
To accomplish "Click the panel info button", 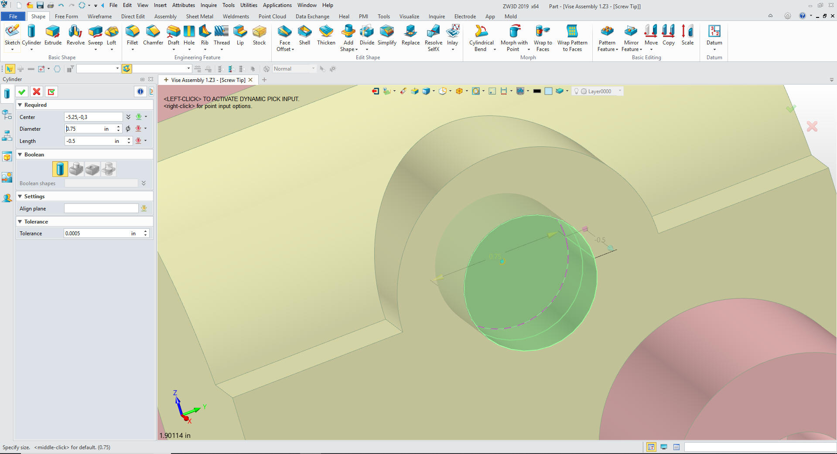I will pyautogui.click(x=140, y=91).
